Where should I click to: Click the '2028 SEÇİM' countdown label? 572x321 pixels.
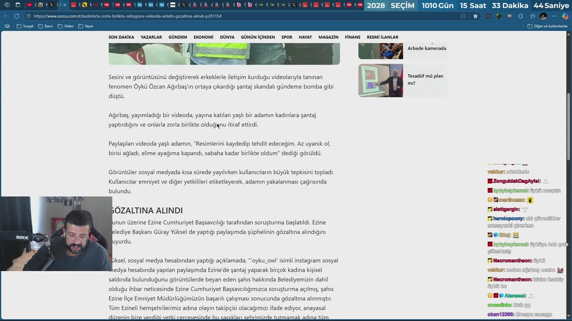pyautogui.click(x=390, y=5)
